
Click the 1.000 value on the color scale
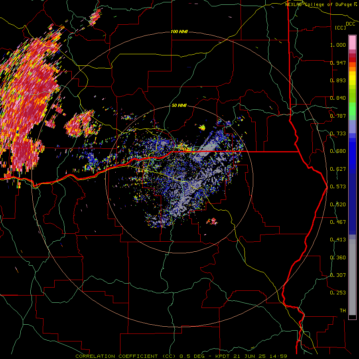pos(338,45)
